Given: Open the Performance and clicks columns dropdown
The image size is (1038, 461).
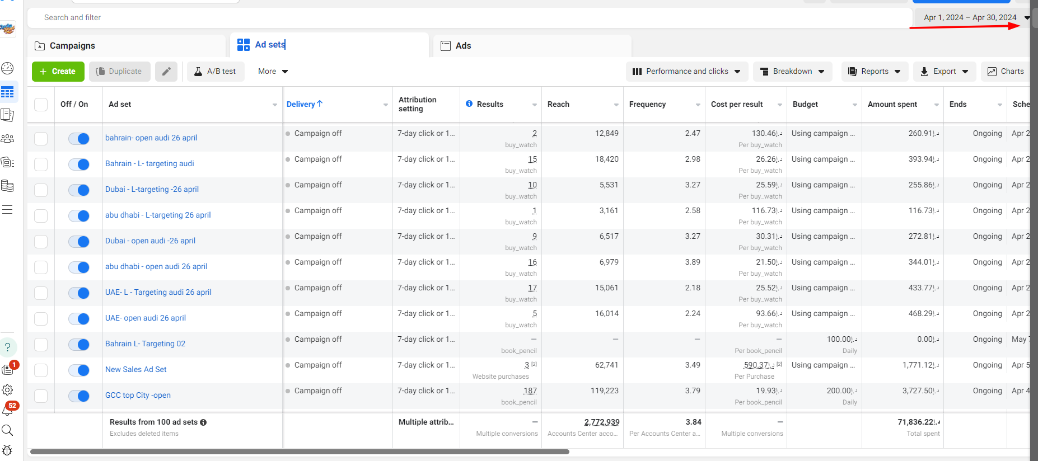Looking at the screenshot, I should [x=686, y=72].
